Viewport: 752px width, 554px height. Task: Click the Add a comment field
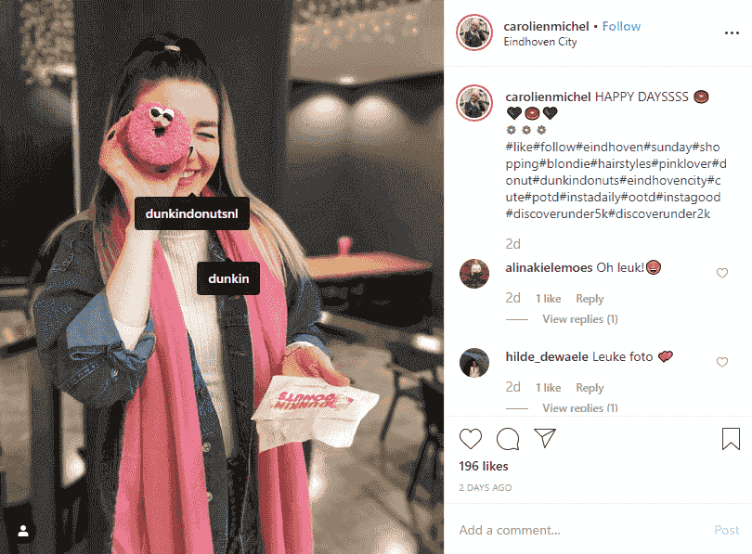click(580, 530)
